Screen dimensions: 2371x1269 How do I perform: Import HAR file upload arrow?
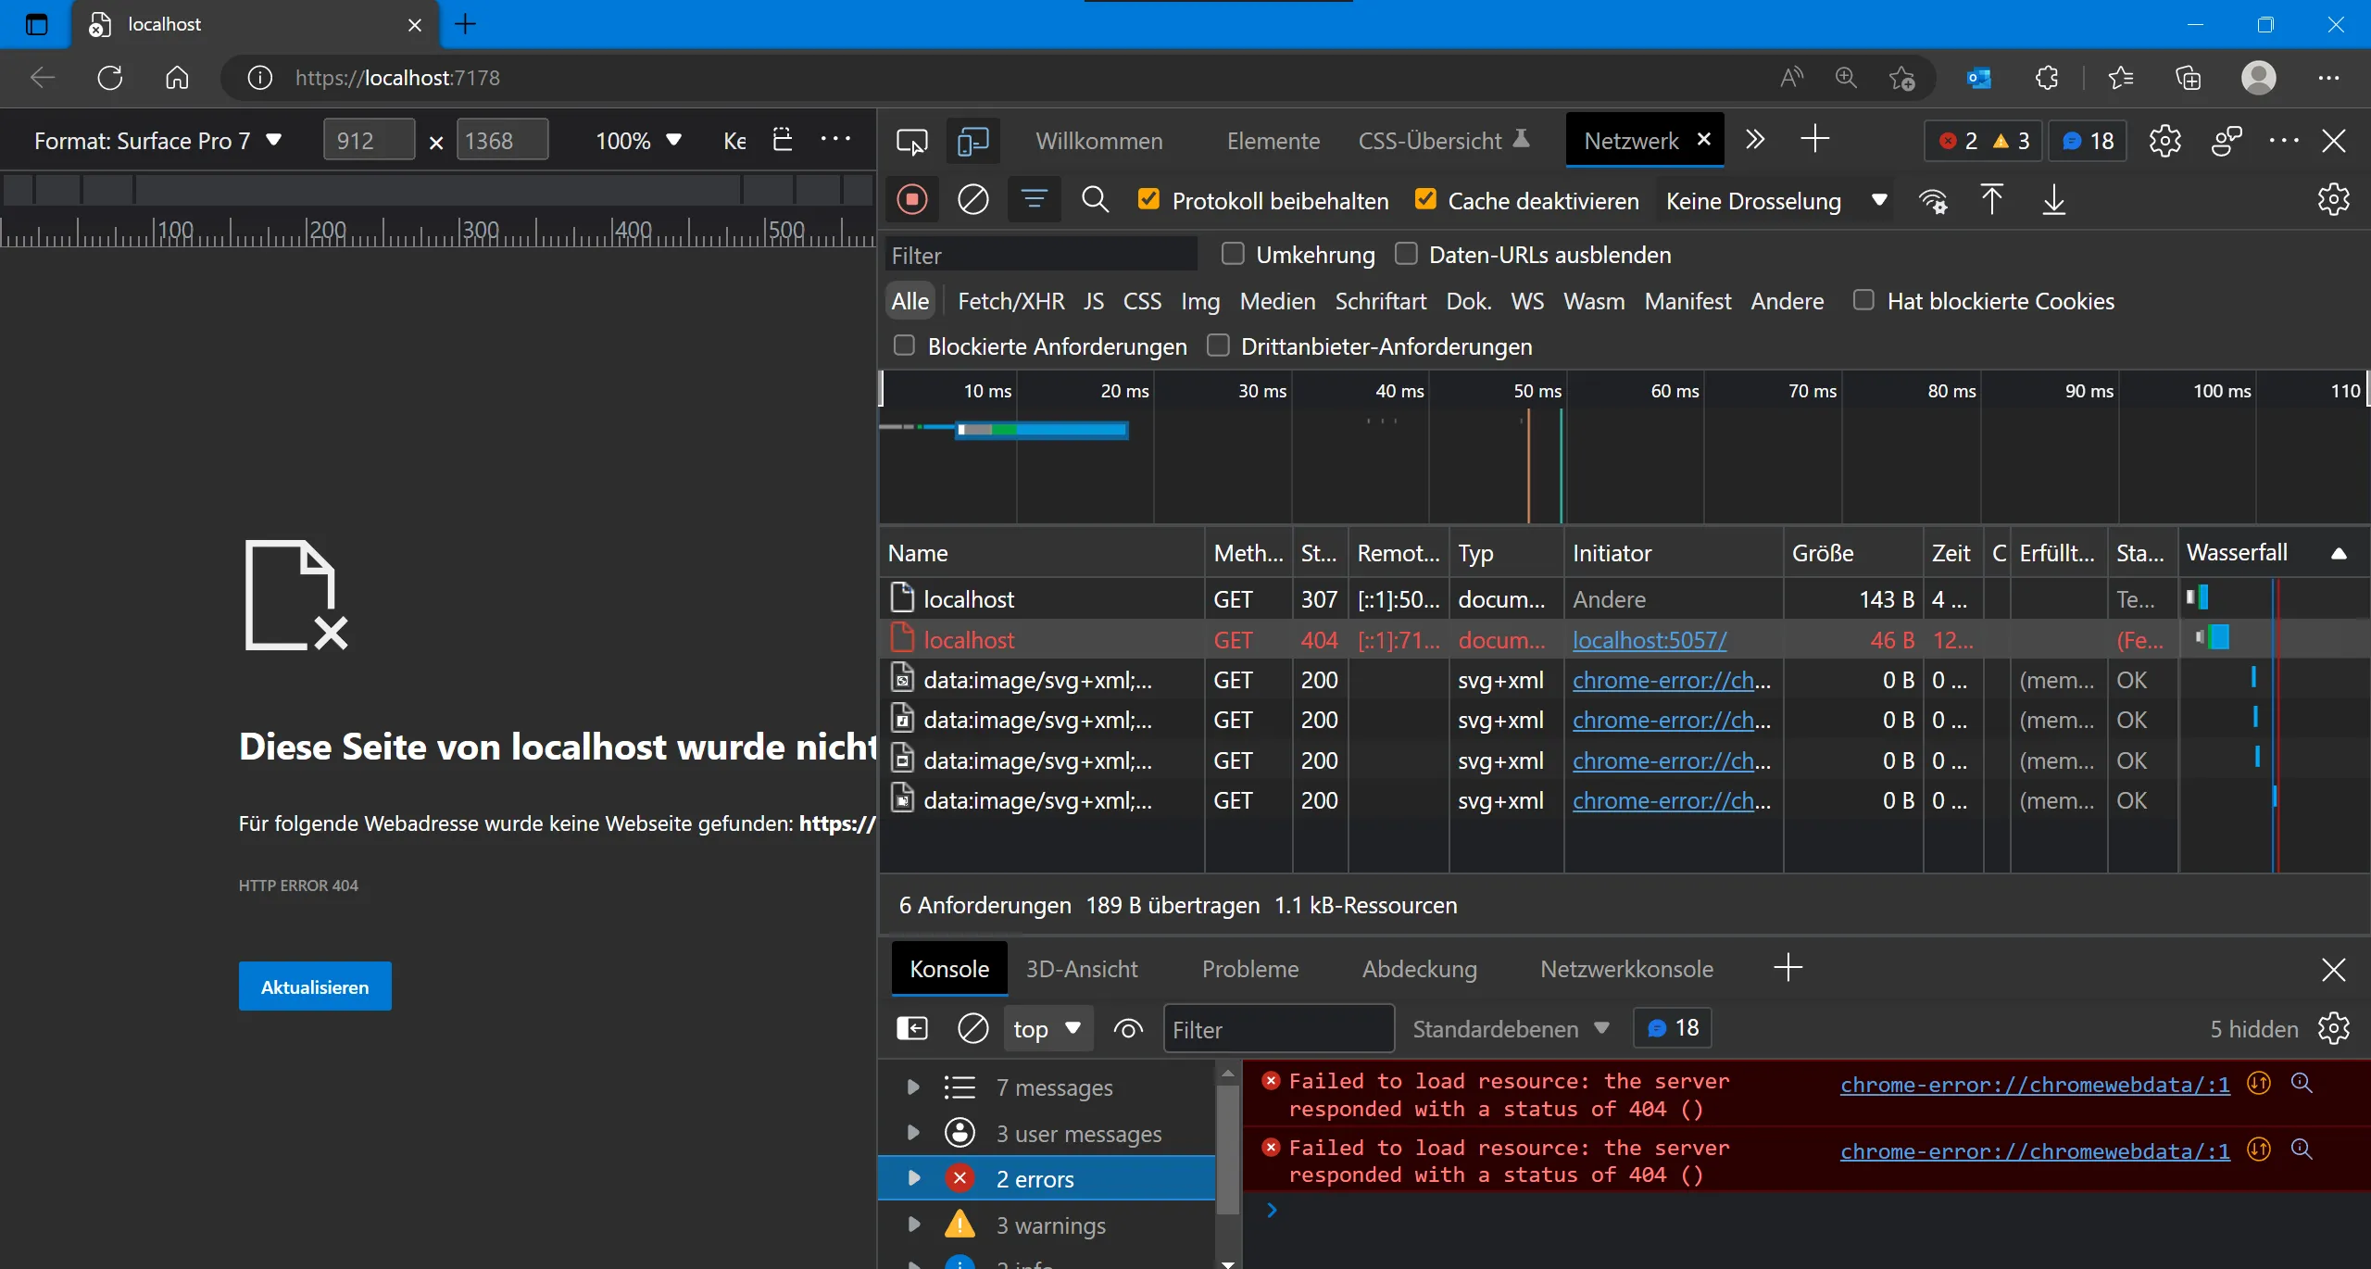point(1991,200)
